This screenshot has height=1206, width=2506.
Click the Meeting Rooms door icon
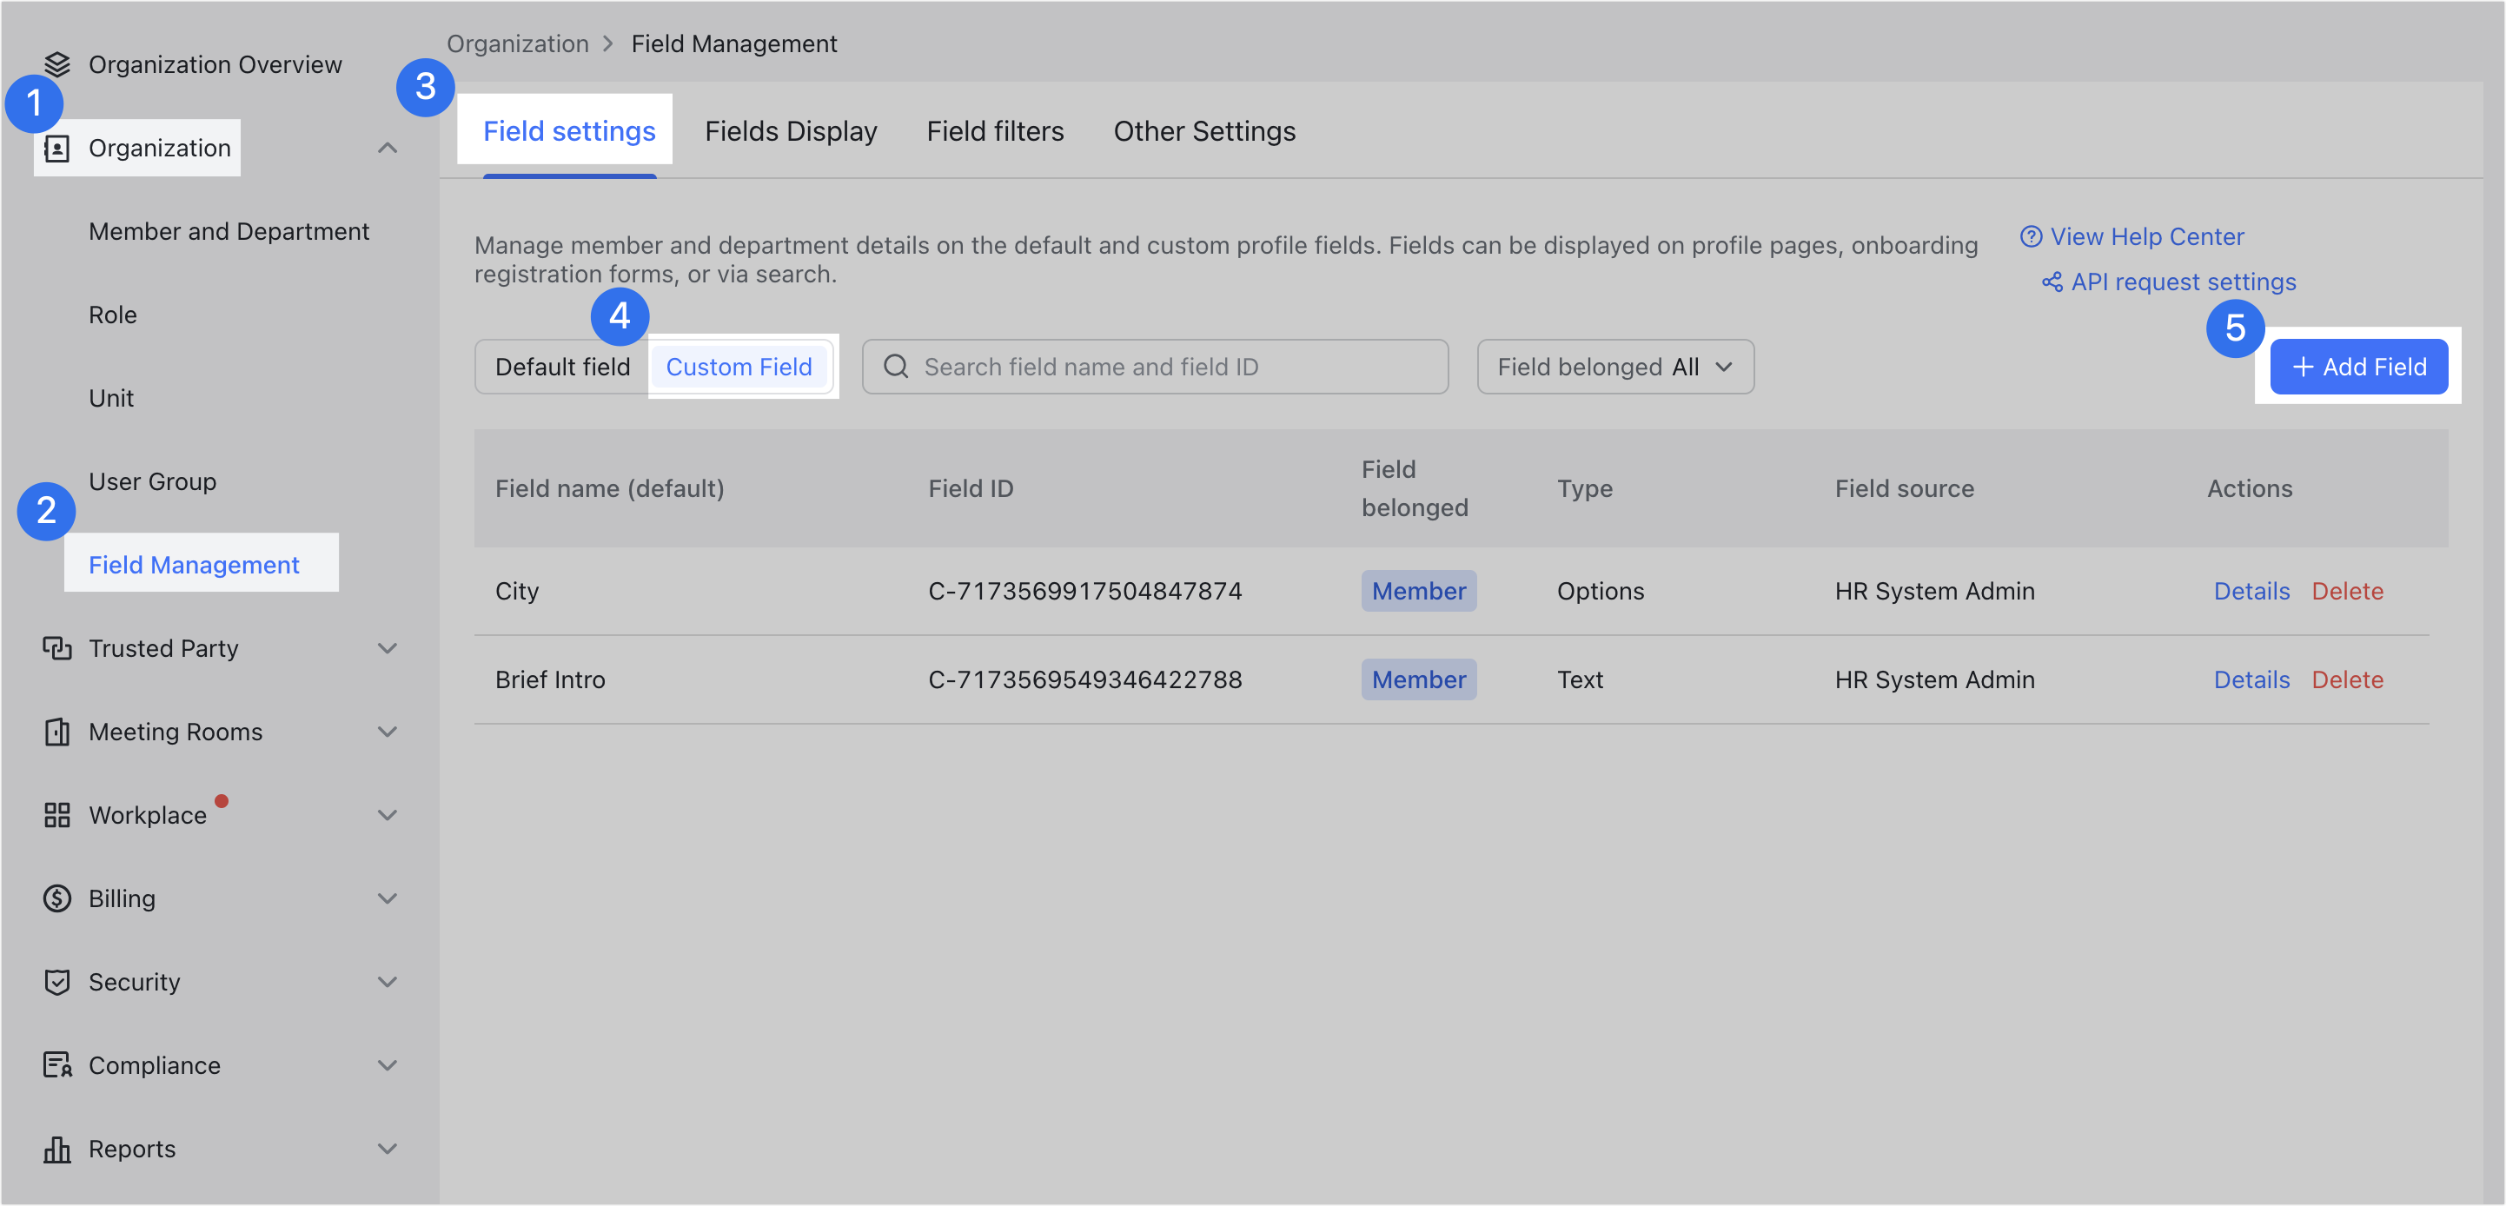coord(57,732)
